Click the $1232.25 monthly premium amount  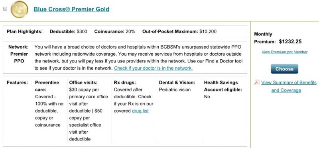point(290,42)
